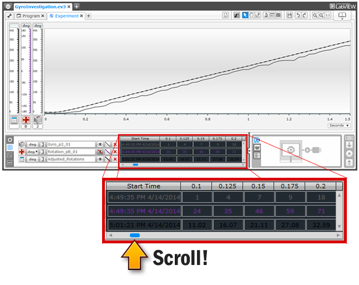Image resolution: width=359 pixels, height=285 pixels.
Task: Add a new tab next to Experiment
Action: point(89,16)
